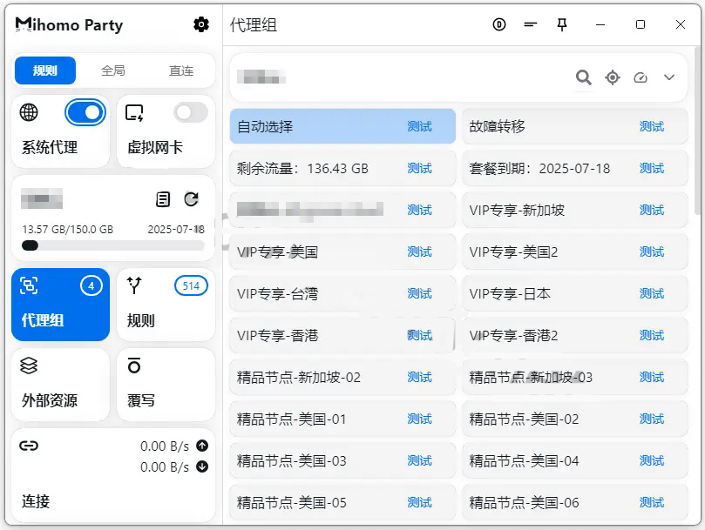The width and height of the screenshot is (705, 530).
Task: Enable the 虚拟网卡 switch
Action: click(x=191, y=112)
